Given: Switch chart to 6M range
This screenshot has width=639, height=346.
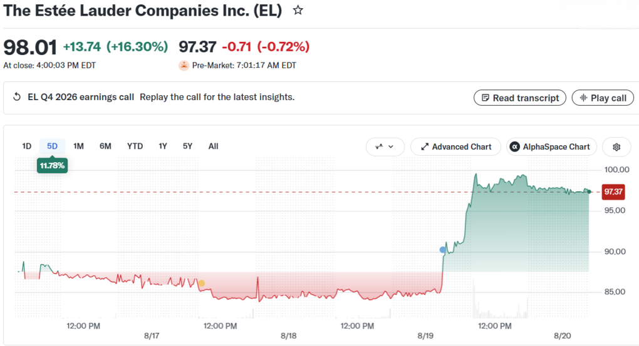Looking at the screenshot, I should pos(105,146).
